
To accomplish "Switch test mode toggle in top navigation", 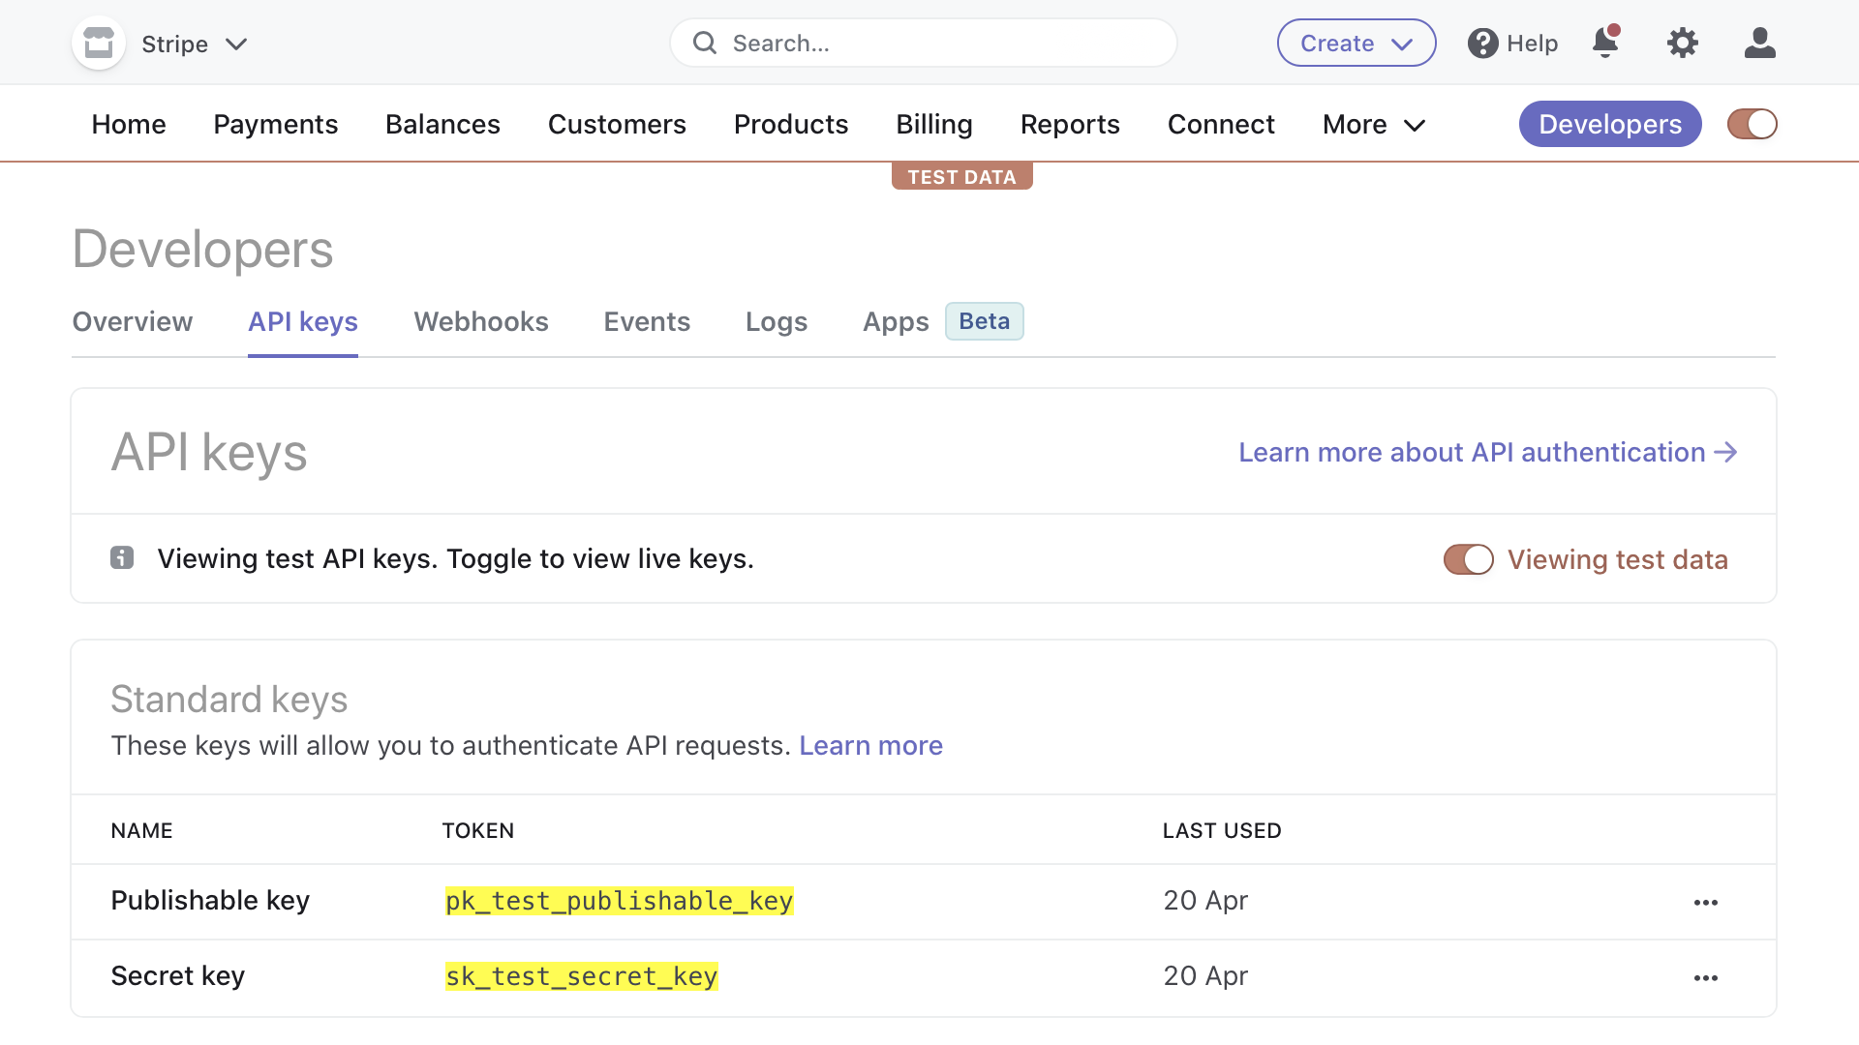I will [x=1752, y=124].
